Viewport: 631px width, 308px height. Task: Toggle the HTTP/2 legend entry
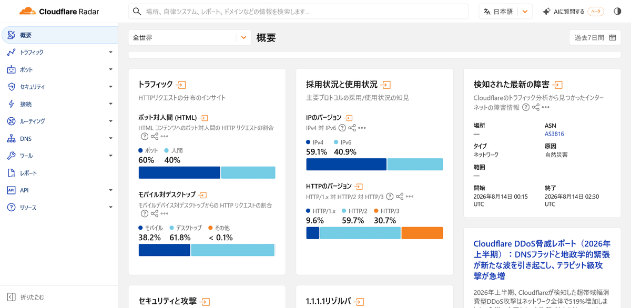(354, 211)
